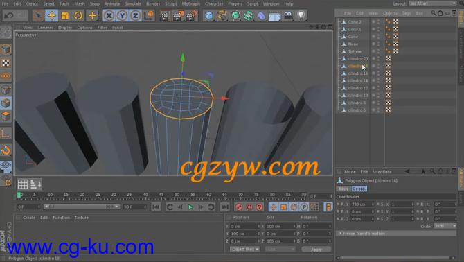Add a light object
This screenshot has width=464, height=262.
[x=301, y=16]
